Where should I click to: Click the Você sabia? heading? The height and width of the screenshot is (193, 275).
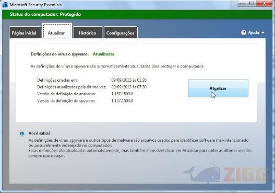(x=40, y=133)
